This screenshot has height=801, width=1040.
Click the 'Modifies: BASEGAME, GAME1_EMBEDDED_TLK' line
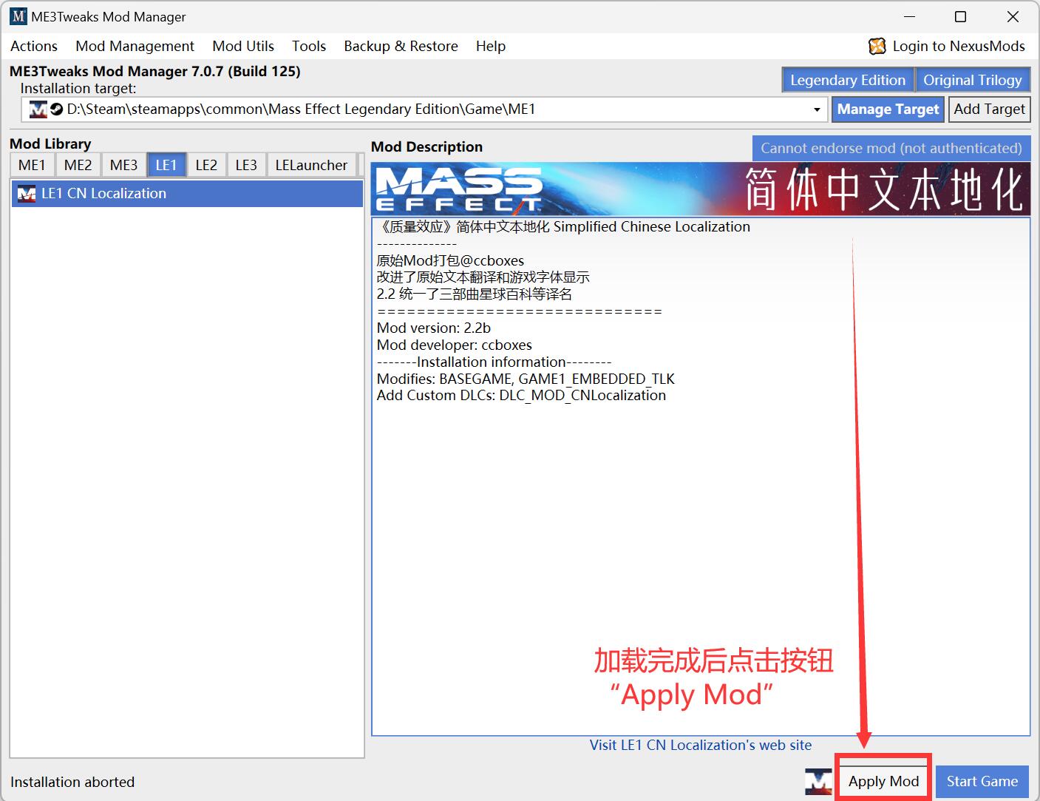click(x=526, y=379)
